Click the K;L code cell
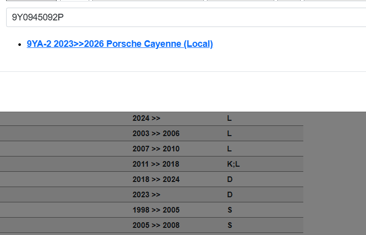This screenshot has width=366, height=235. tap(233, 164)
